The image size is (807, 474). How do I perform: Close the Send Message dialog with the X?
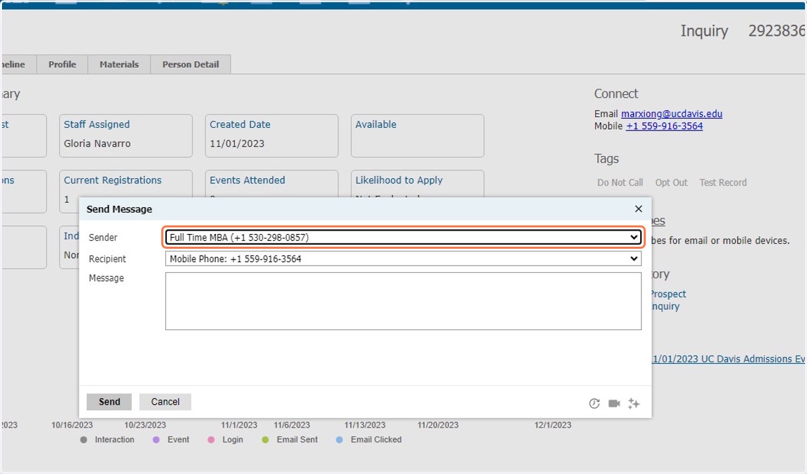(x=638, y=209)
